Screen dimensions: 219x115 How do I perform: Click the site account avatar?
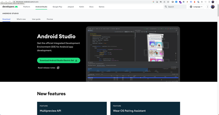[x=213, y=7]
